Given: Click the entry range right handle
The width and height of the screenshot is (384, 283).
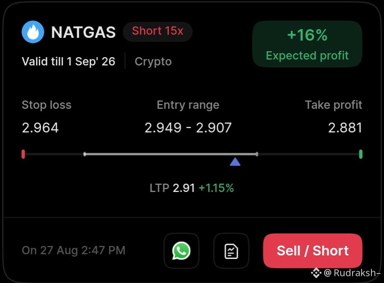Looking at the screenshot, I should pos(257,154).
